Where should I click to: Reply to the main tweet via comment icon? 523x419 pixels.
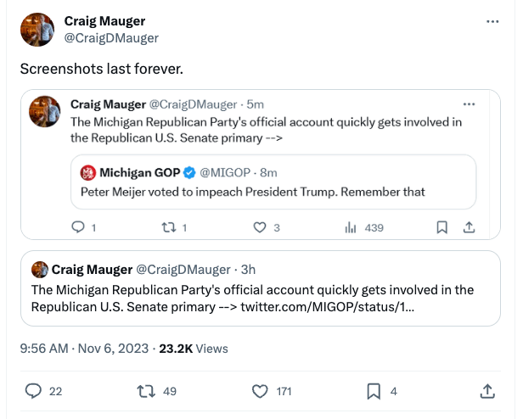coord(33,391)
